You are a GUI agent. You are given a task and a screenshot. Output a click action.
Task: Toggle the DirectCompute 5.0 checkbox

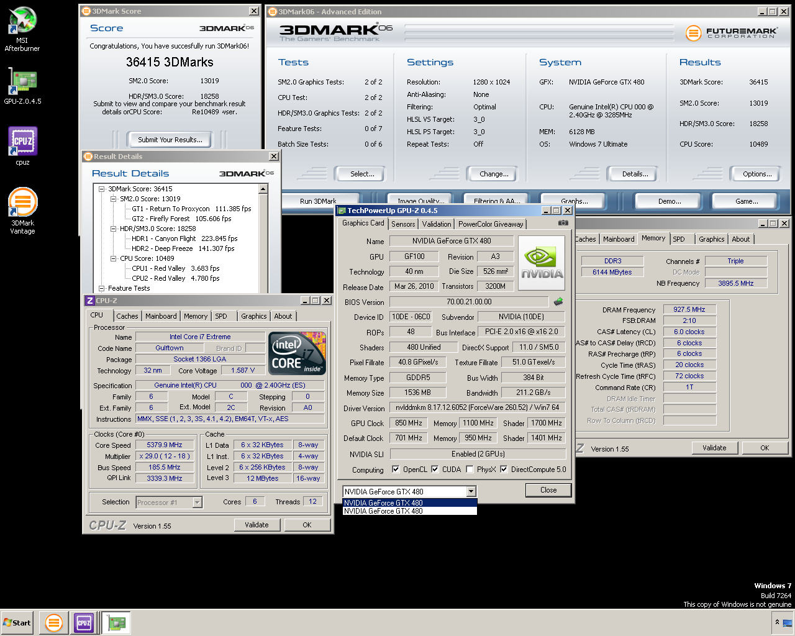point(504,470)
